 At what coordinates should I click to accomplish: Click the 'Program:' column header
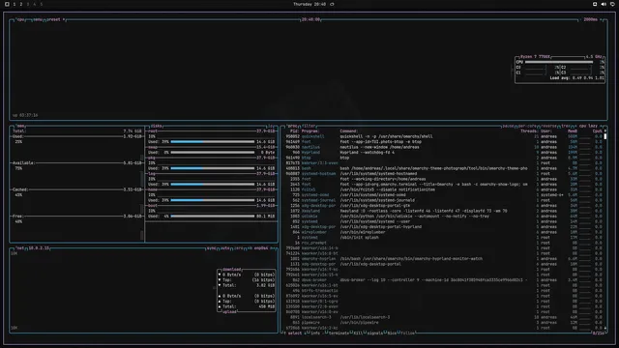tap(310, 131)
